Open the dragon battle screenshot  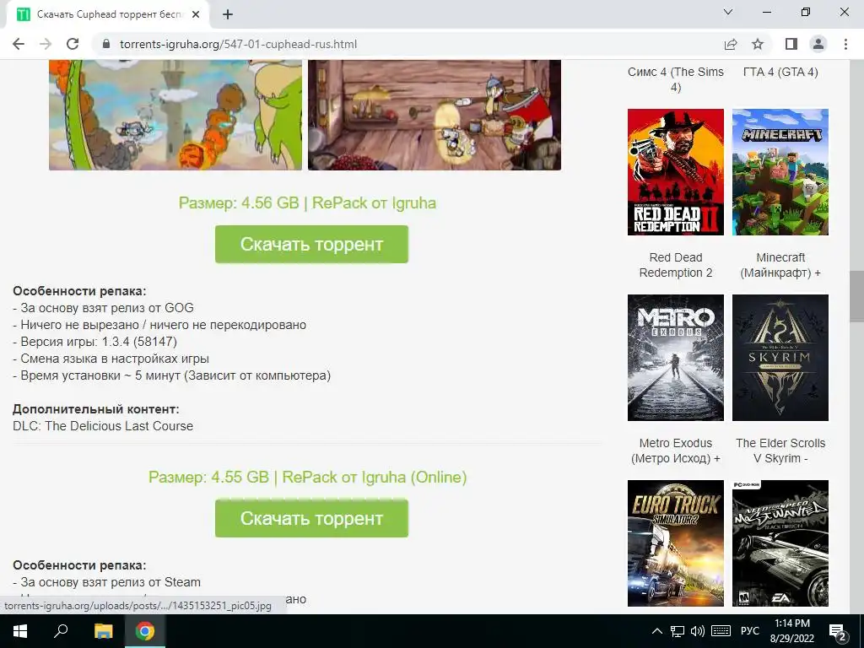click(x=175, y=115)
